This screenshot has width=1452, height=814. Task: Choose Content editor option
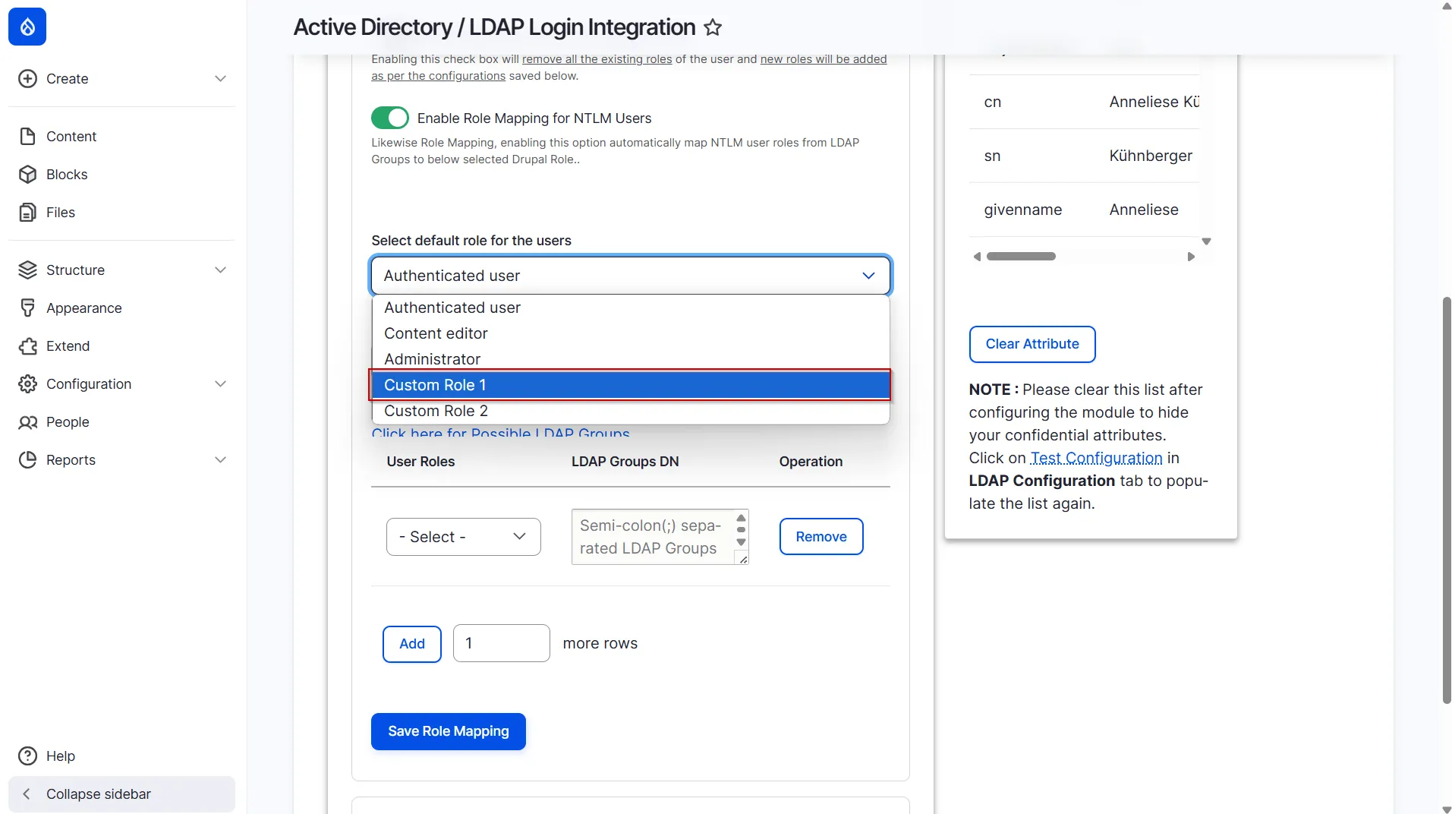(631, 333)
